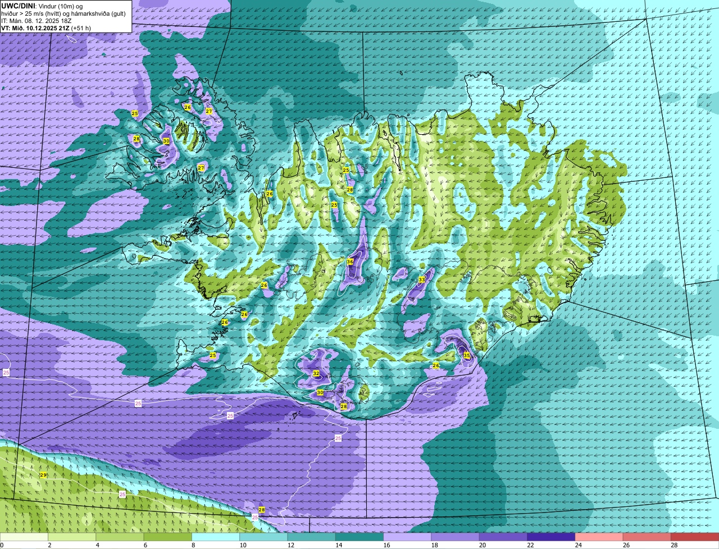
Task: Click the red legend swatch above 28
Action: [x=695, y=537]
